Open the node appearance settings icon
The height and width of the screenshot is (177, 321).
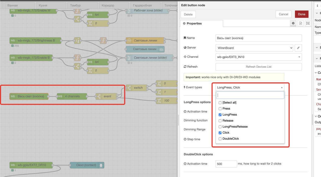(x=308, y=23)
